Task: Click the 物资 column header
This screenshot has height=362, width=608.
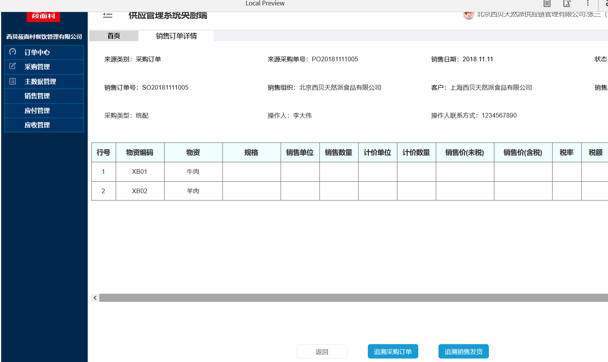Action: click(x=193, y=152)
